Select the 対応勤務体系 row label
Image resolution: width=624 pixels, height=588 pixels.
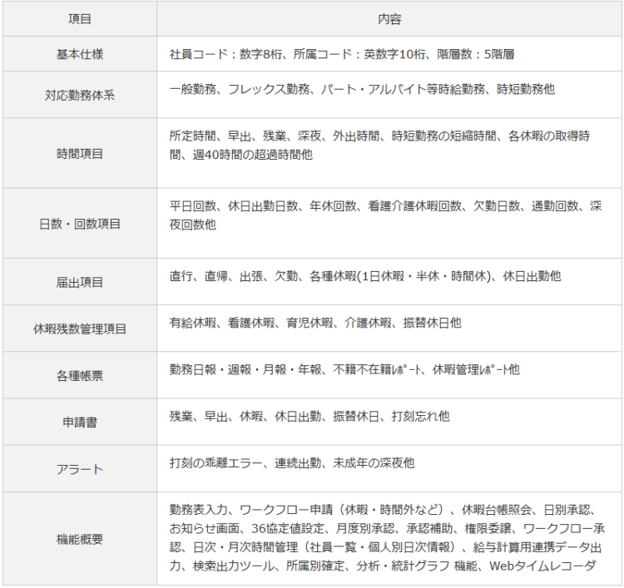(x=80, y=95)
